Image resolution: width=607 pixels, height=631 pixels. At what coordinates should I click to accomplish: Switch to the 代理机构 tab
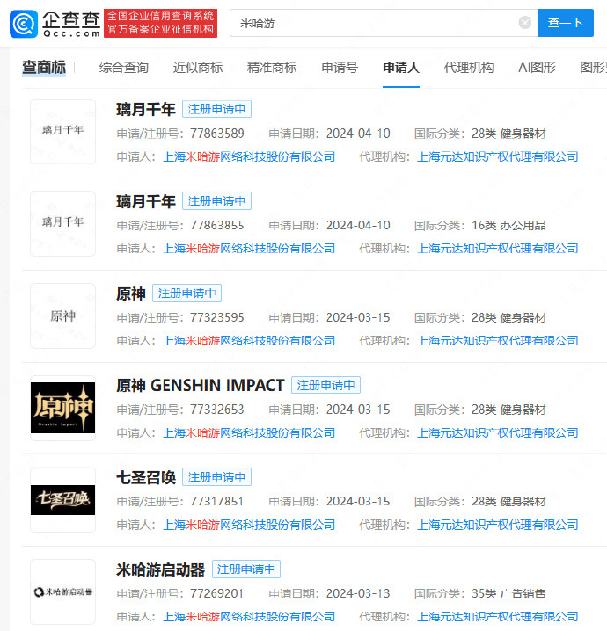[x=469, y=68]
